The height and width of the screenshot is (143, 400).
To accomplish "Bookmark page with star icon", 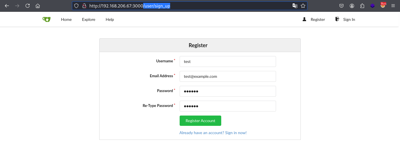I will pos(303,6).
